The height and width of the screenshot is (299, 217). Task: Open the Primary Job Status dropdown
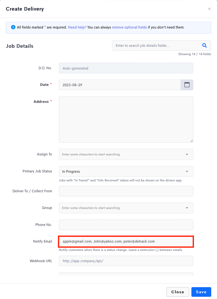[126, 171]
